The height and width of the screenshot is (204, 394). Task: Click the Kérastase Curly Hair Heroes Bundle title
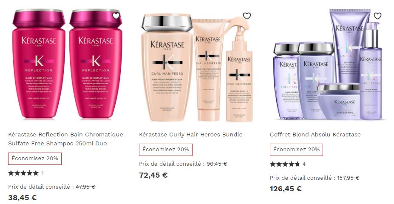pos(191,135)
